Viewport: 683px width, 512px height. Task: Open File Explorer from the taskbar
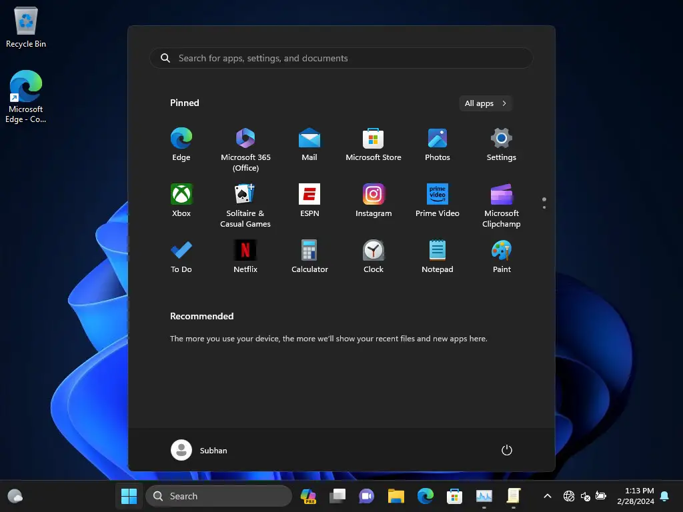396,496
